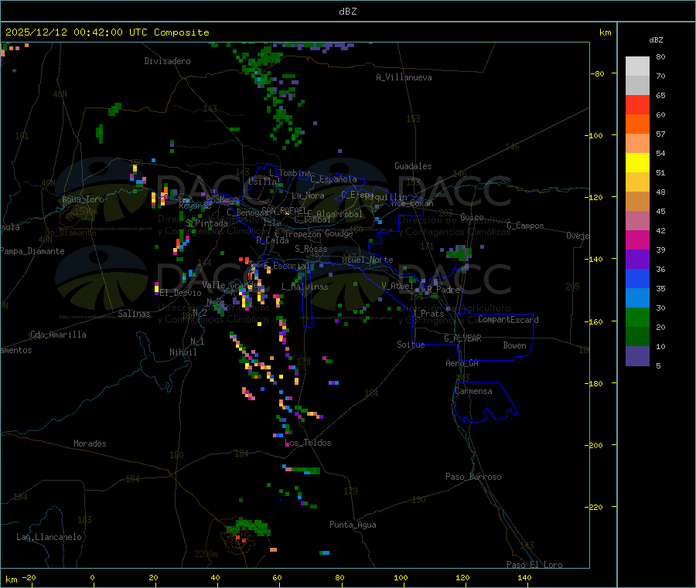Image resolution: width=696 pixels, height=588 pixels.
Task: Click the C_Campos label
Action: point(526,226)
